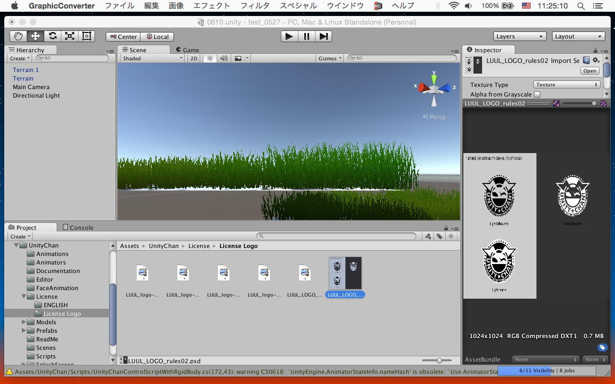The image size is (615, 384).
Task: Toggle the Center pivot button
Action: click(123, 37)
